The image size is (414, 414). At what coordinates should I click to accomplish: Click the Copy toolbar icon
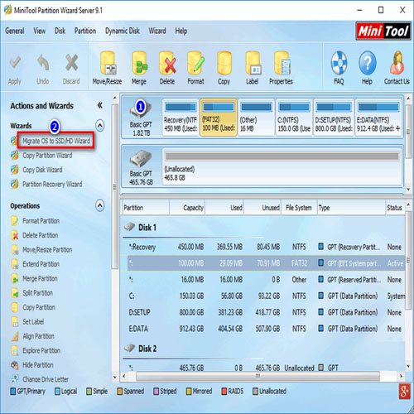pyautogui.click(x=224, y=63)
